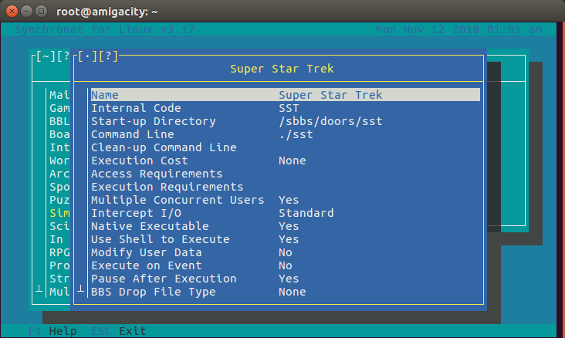
Task: Select 'Pro' entry in background list
Action: pyautogui.click(x=59, y=265)
